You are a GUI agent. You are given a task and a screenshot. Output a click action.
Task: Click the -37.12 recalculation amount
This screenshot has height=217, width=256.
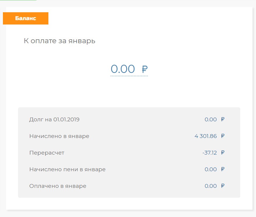(x=210, y=153)
